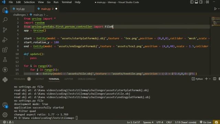Click the VS Code logo in title bar
Viewport: 220px width, 124px height.
[3, 2]
